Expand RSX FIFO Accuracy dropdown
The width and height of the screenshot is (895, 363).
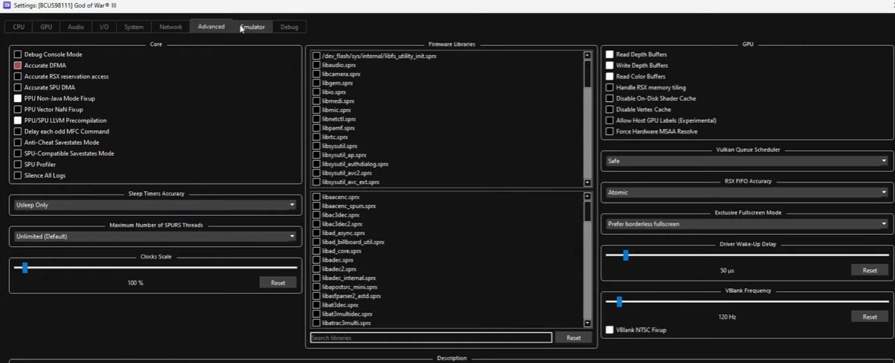pos(747,192)
